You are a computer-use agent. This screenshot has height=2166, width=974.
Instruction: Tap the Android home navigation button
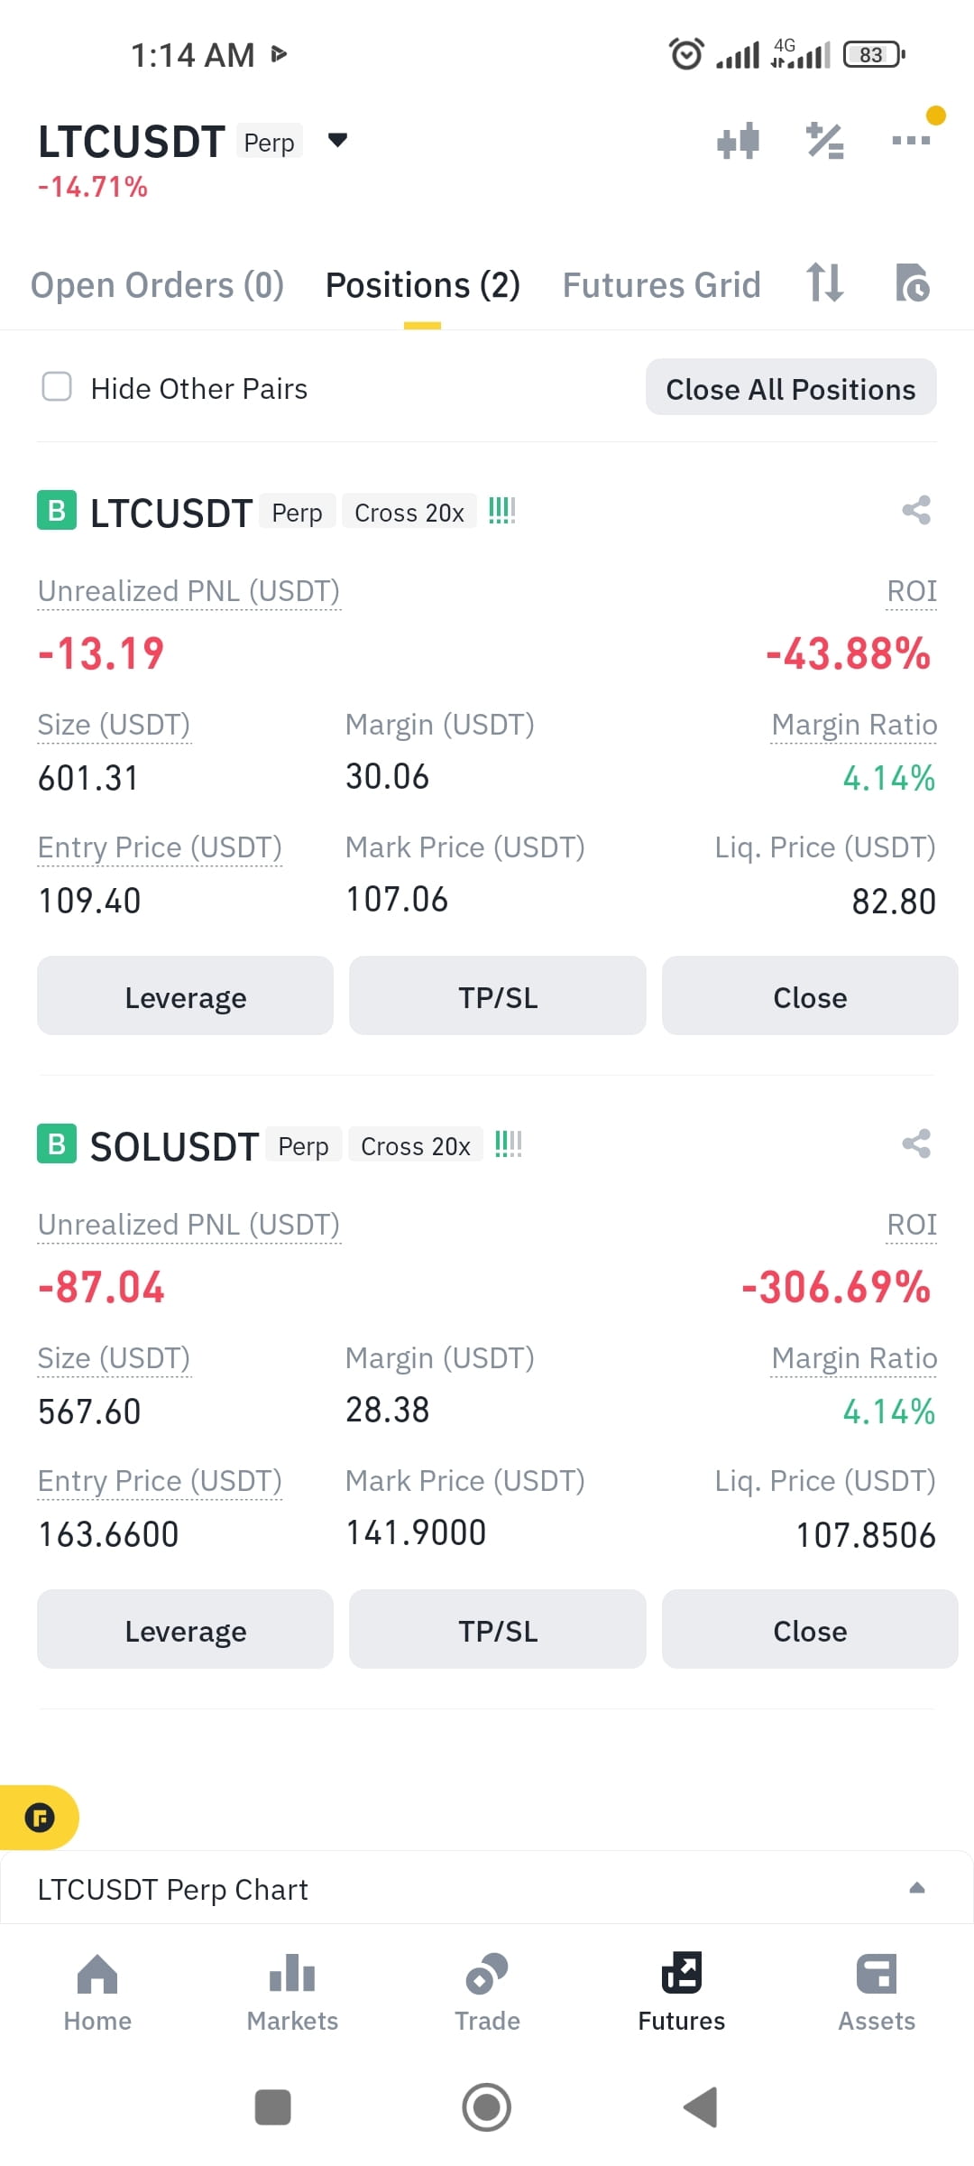pyautogui.click(x=487, y=2107)
